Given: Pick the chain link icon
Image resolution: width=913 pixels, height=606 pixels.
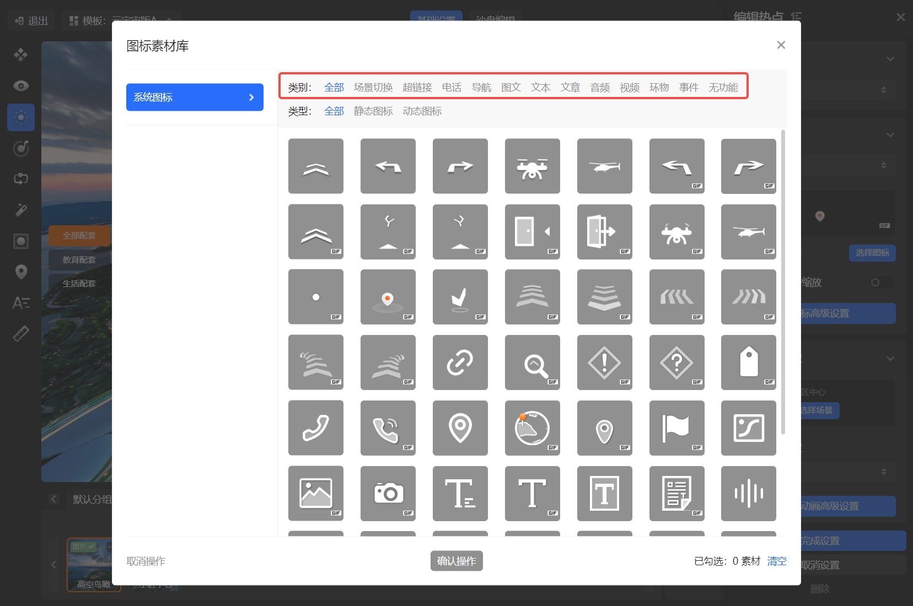Looking at the screenshot, I should tap(460, 362).
